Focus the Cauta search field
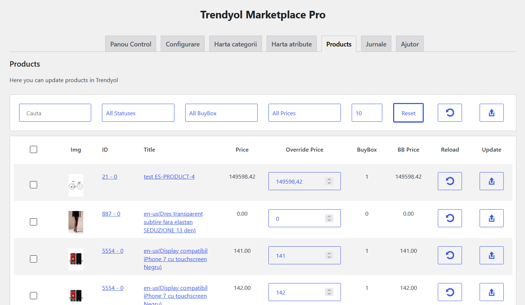The width and height of the screenshot is (525, 305). [x=55, y=113]
